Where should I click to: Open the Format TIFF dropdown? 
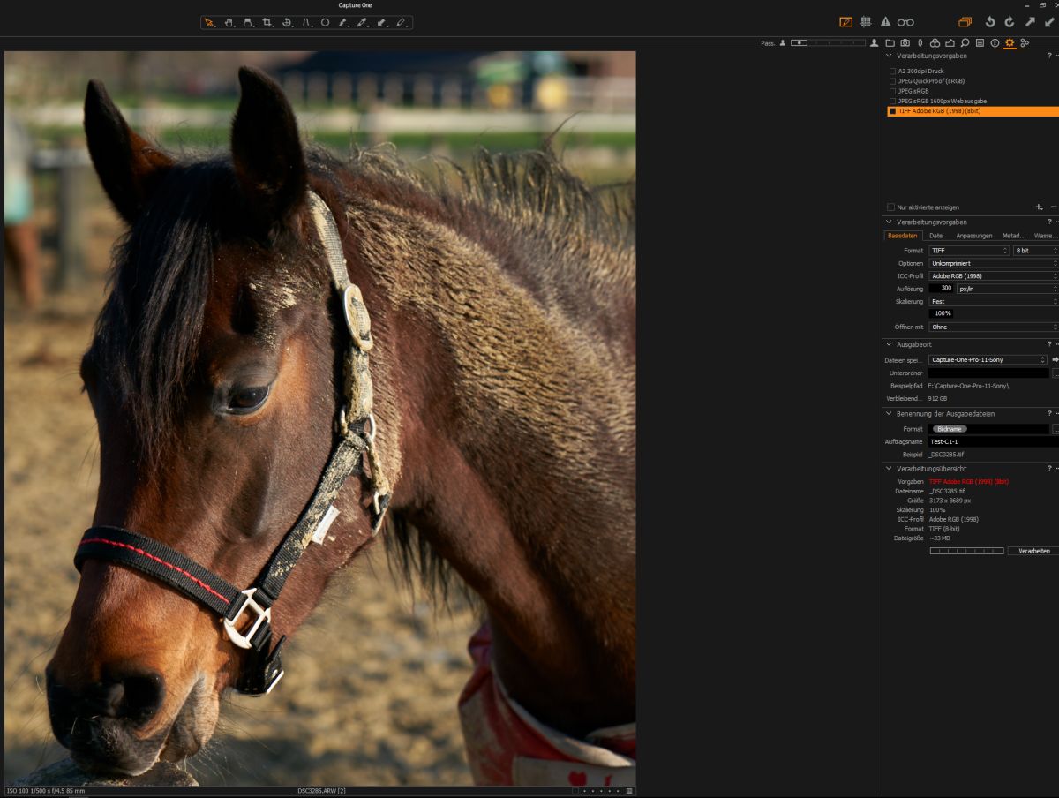[x=969, y=251]
